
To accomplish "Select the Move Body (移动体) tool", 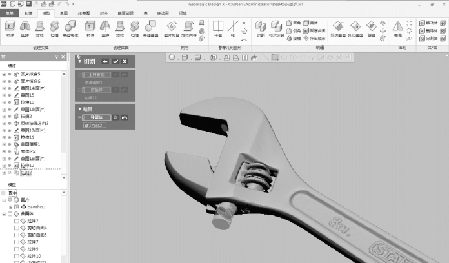I will click(x=428, y=23).
